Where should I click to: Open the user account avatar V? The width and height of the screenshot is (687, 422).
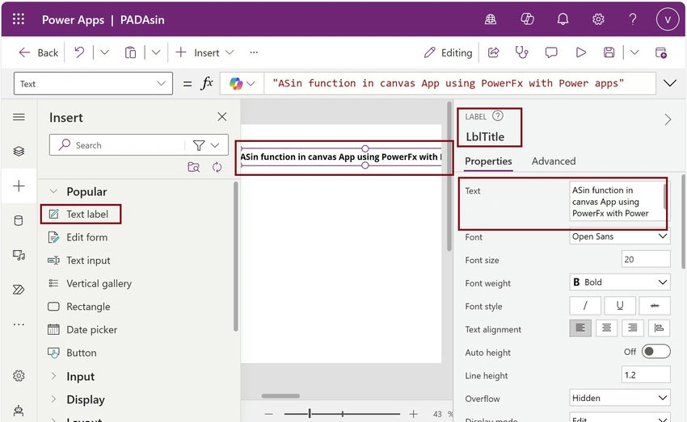[x=668, y=19]
